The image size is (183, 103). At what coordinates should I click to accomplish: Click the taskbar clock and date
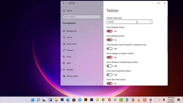[171, 100]
